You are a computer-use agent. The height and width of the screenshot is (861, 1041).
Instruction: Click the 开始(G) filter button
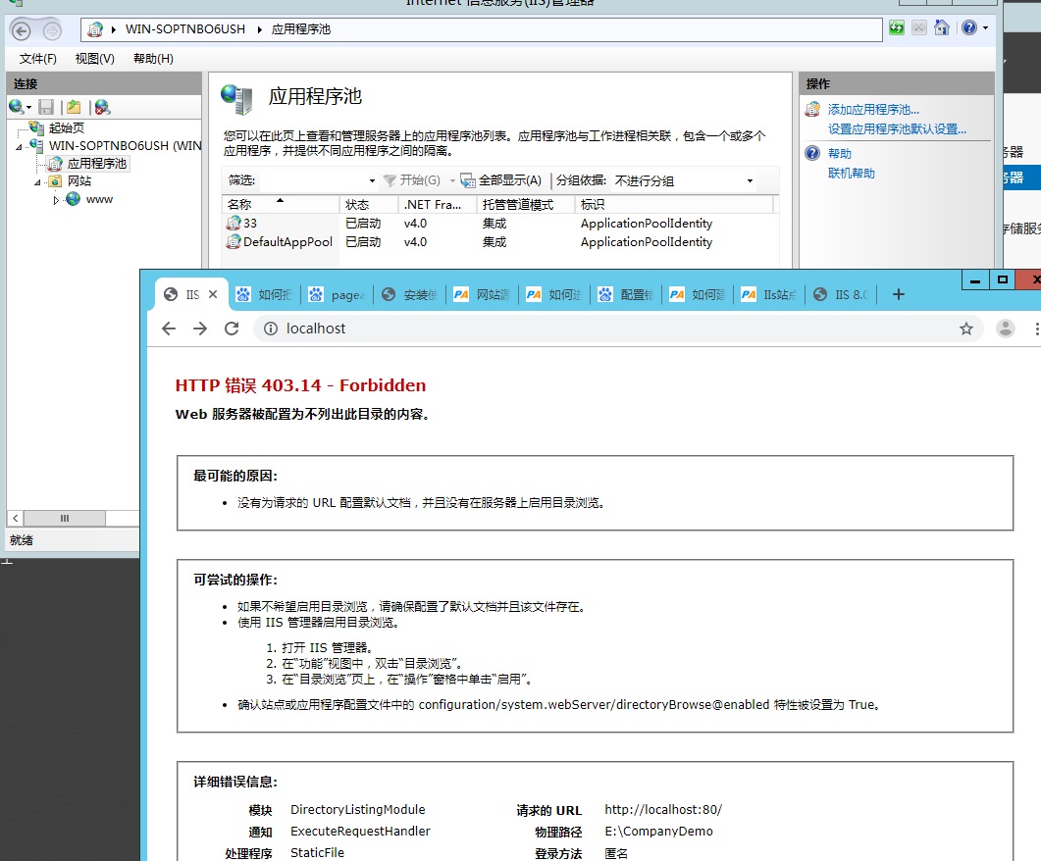(x=412, y=179)
